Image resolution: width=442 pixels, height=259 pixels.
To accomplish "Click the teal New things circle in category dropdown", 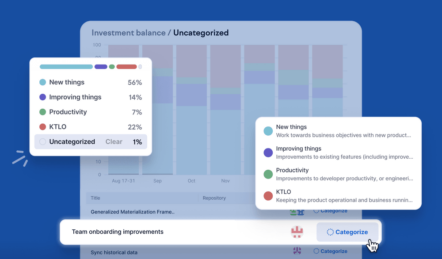I will click(268, 131).
